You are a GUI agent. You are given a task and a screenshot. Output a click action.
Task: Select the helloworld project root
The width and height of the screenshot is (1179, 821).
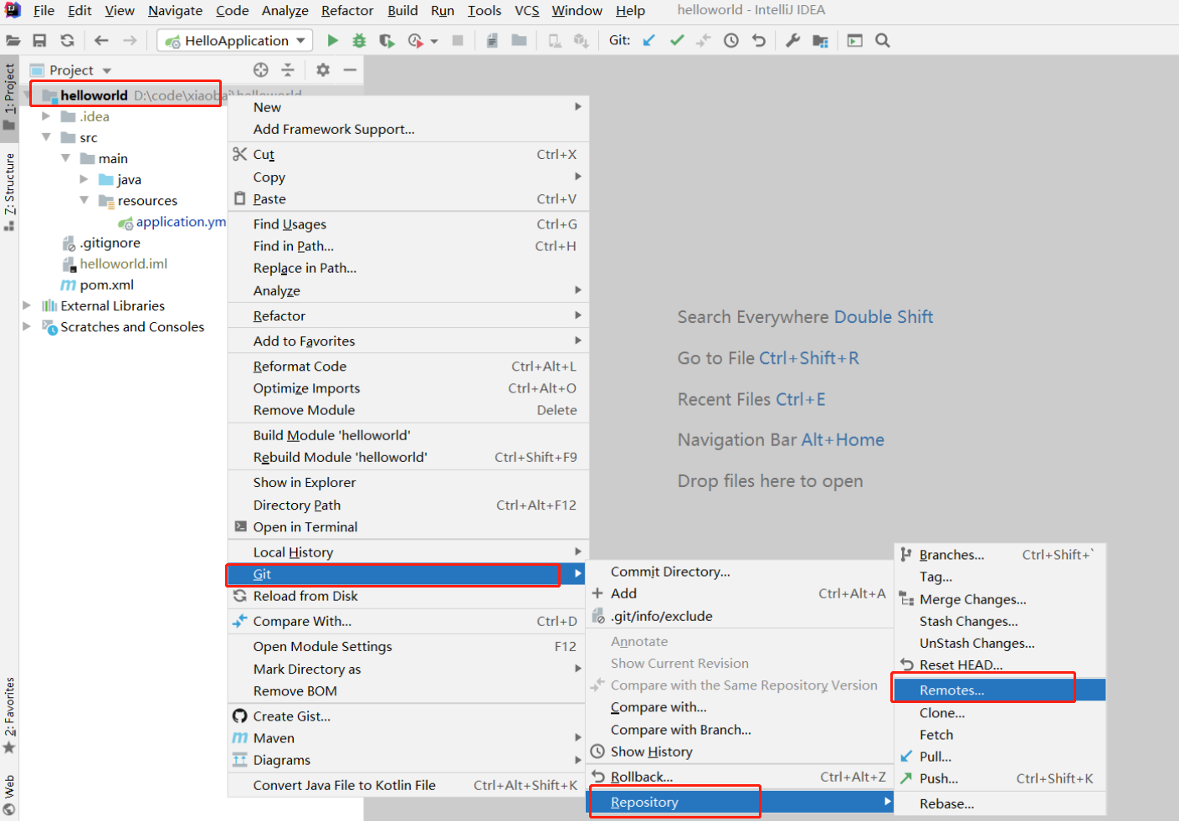(x=94, y=95)
